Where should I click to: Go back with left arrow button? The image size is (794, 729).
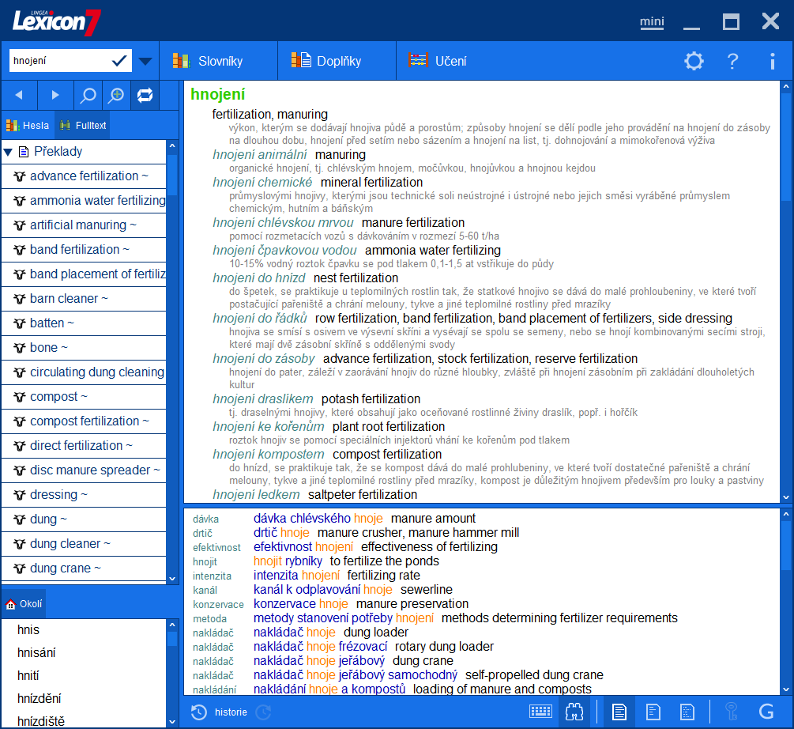pyautogui.click(x=19, y=95)
